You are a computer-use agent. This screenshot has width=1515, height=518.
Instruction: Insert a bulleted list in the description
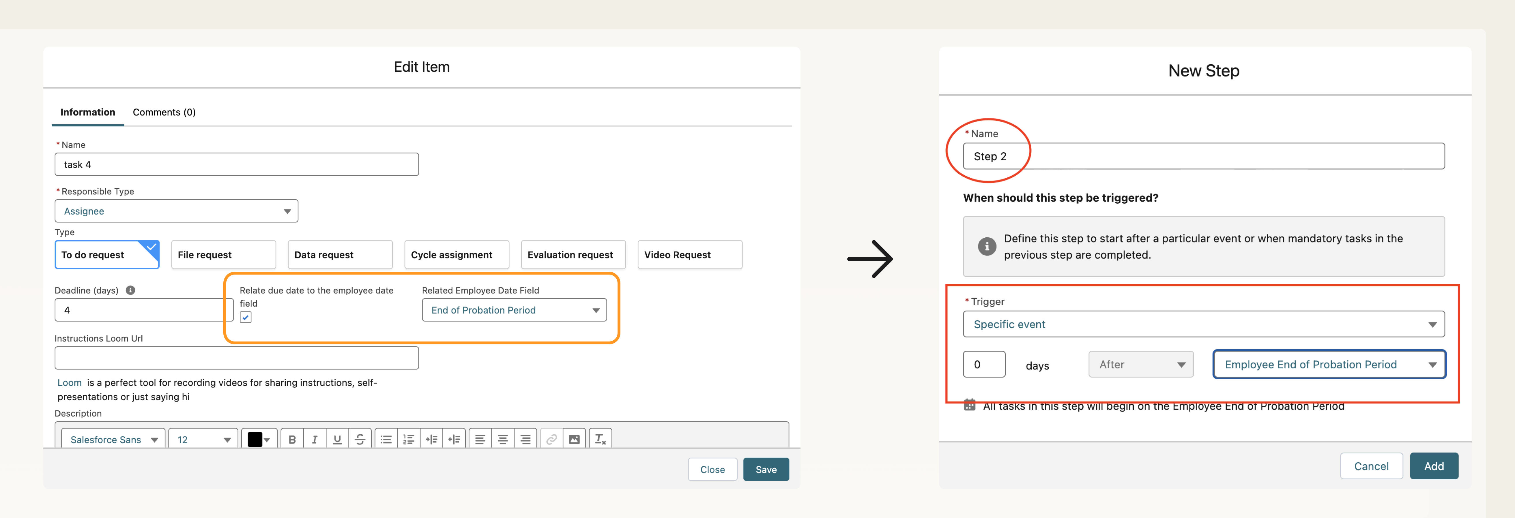[386, 439]
